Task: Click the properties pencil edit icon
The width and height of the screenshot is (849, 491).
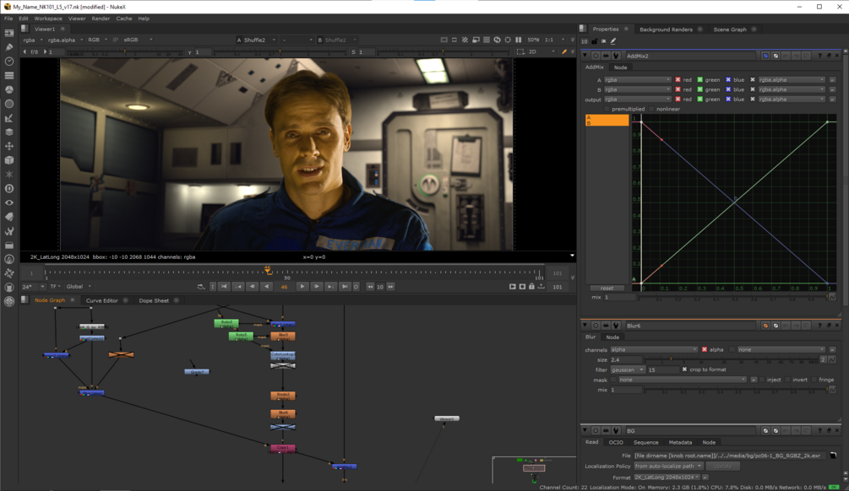Action: coord(613,41)
